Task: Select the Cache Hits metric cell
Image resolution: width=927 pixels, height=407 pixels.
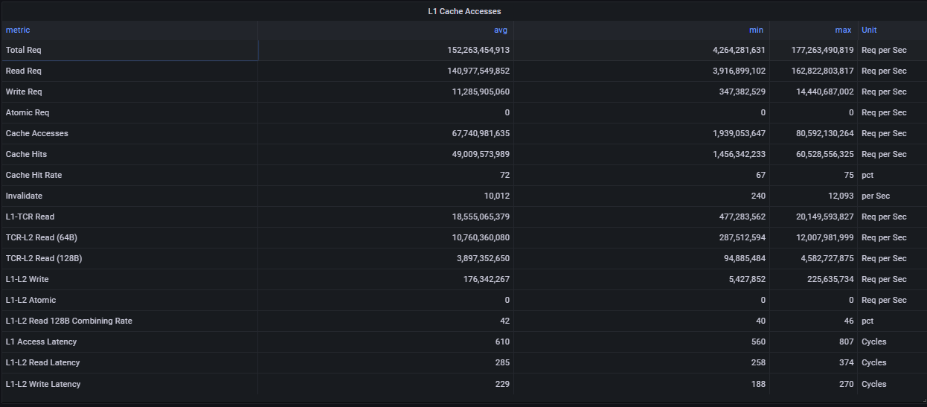Action: [130, 154]
